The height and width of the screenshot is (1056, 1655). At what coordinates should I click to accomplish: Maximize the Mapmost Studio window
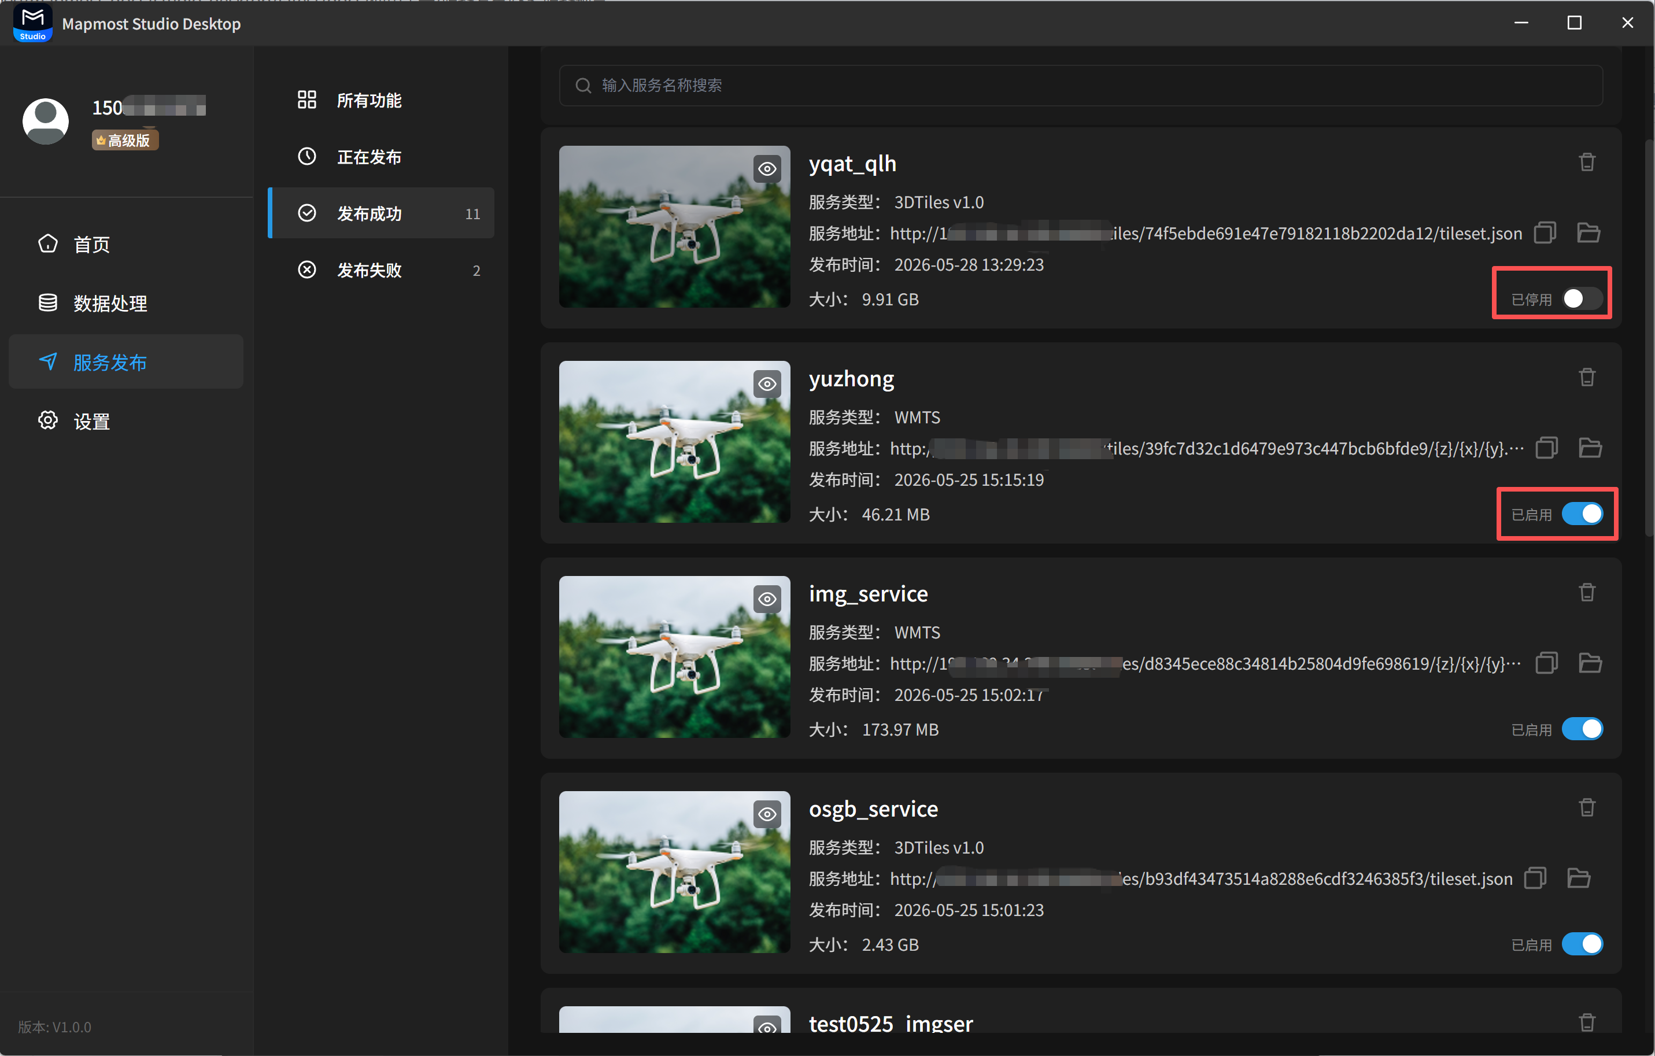pyautogui.click(x=1574, y=23)
